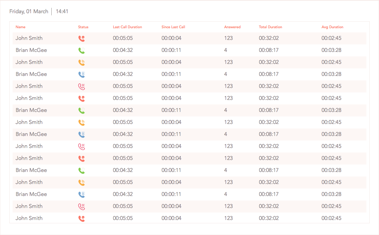The width and height of the screenshot is (379, 235).
Task: Click the date 'Friday, 01 March'
Action: (29, 11)
